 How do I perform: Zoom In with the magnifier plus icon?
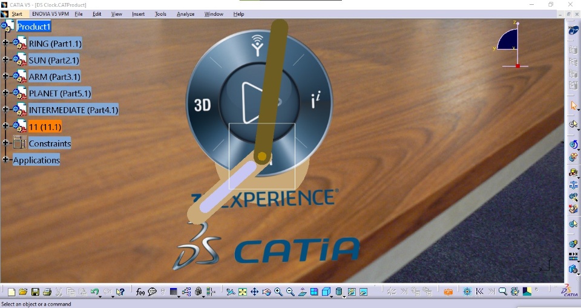point(278,292)
